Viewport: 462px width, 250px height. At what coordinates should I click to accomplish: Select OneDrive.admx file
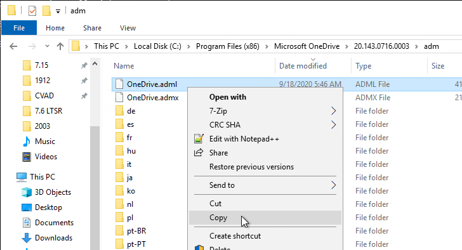point(152,98)
